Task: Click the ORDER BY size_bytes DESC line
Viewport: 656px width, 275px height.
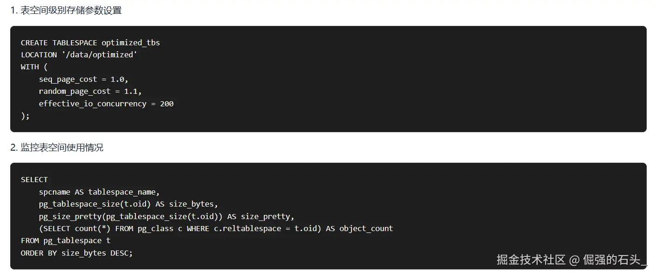Action: click(x=76, y=253)
